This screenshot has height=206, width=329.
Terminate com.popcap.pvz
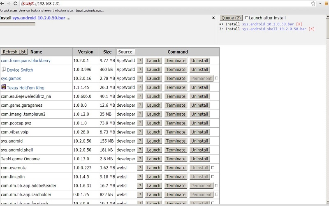pyautogui.click(x=176, y=123)
